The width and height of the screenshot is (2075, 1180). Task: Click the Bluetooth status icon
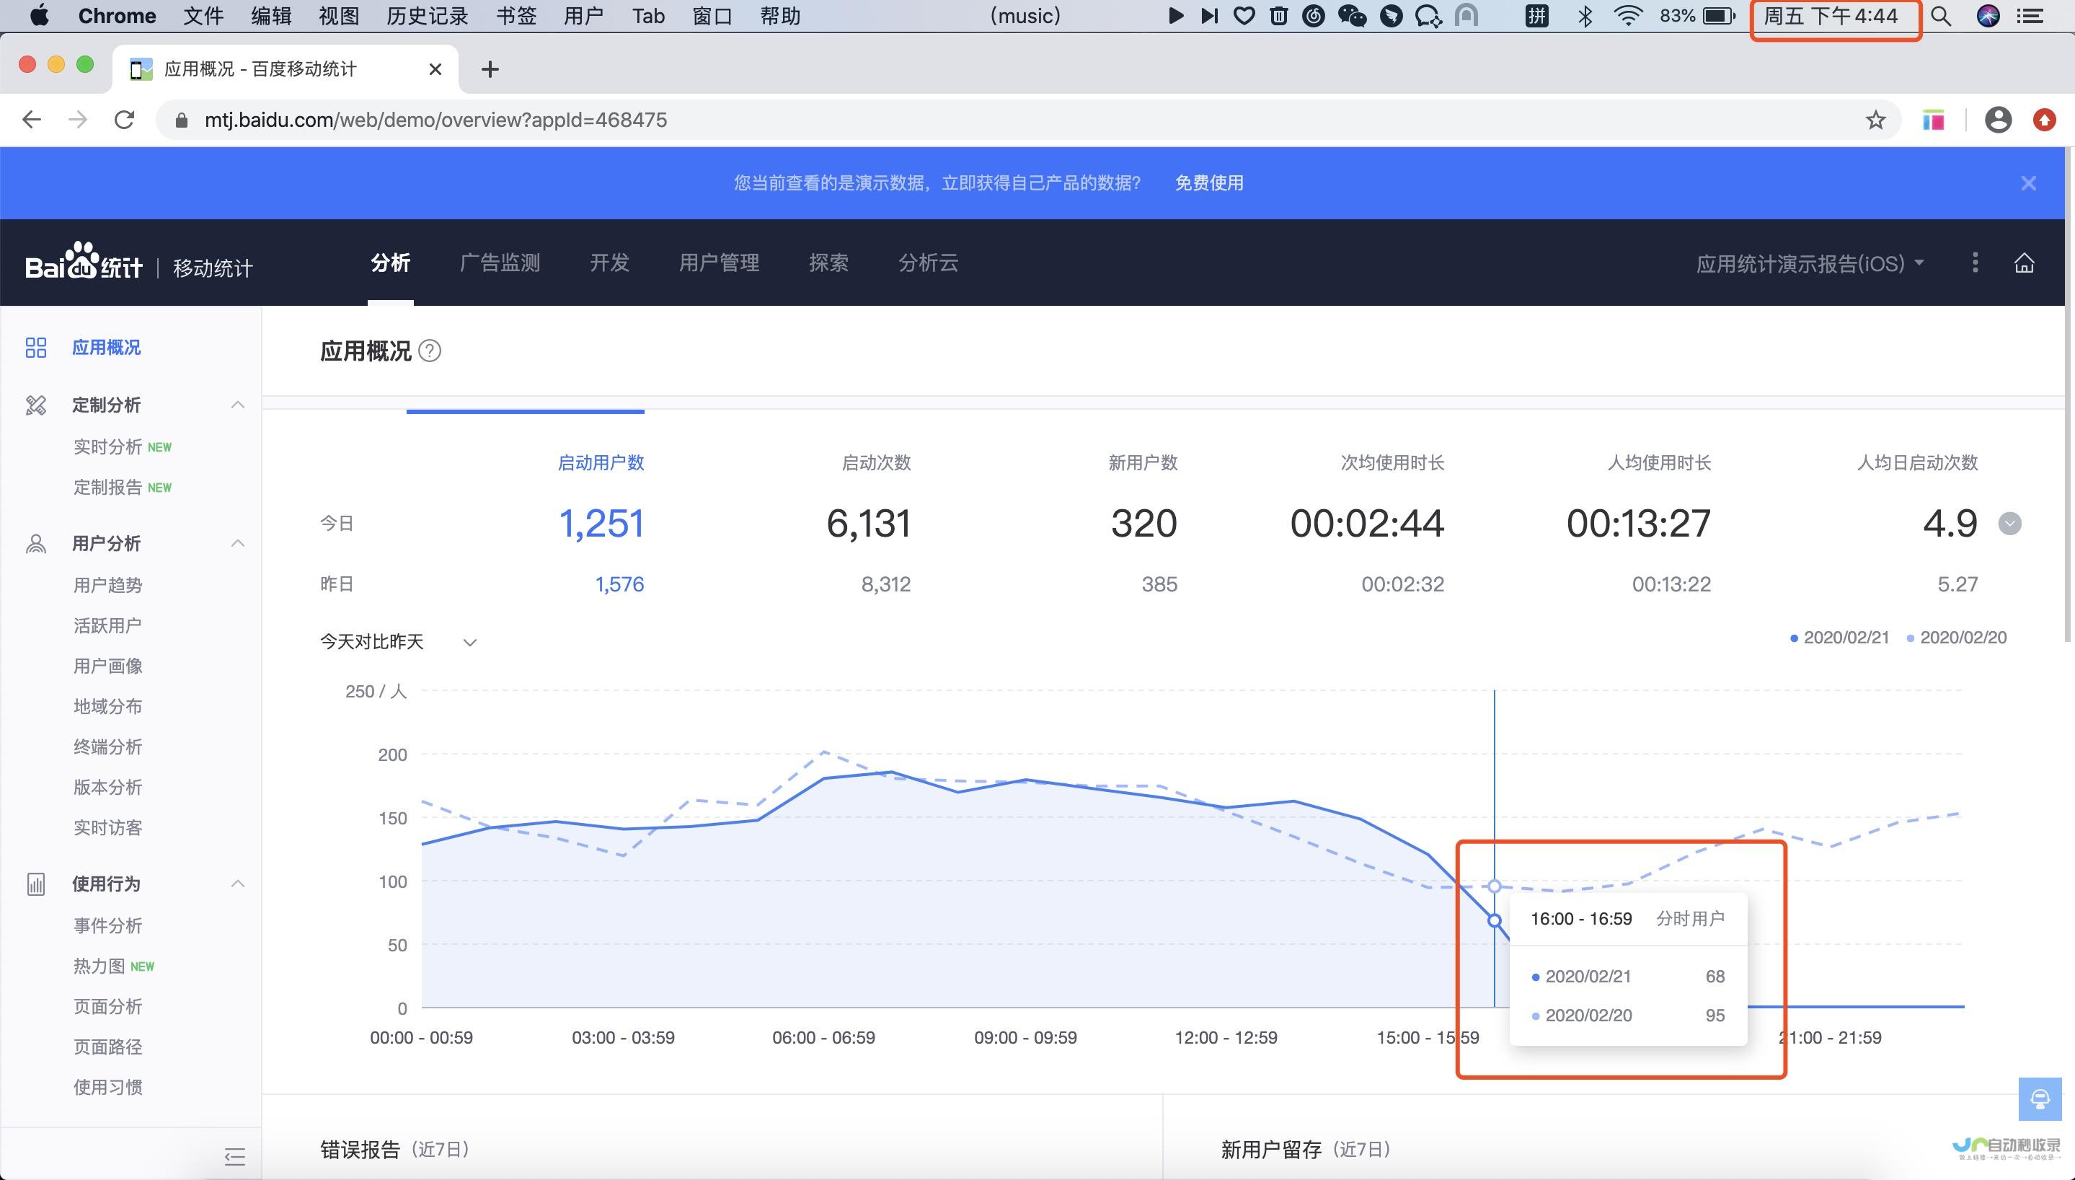tap(1585, 15)
